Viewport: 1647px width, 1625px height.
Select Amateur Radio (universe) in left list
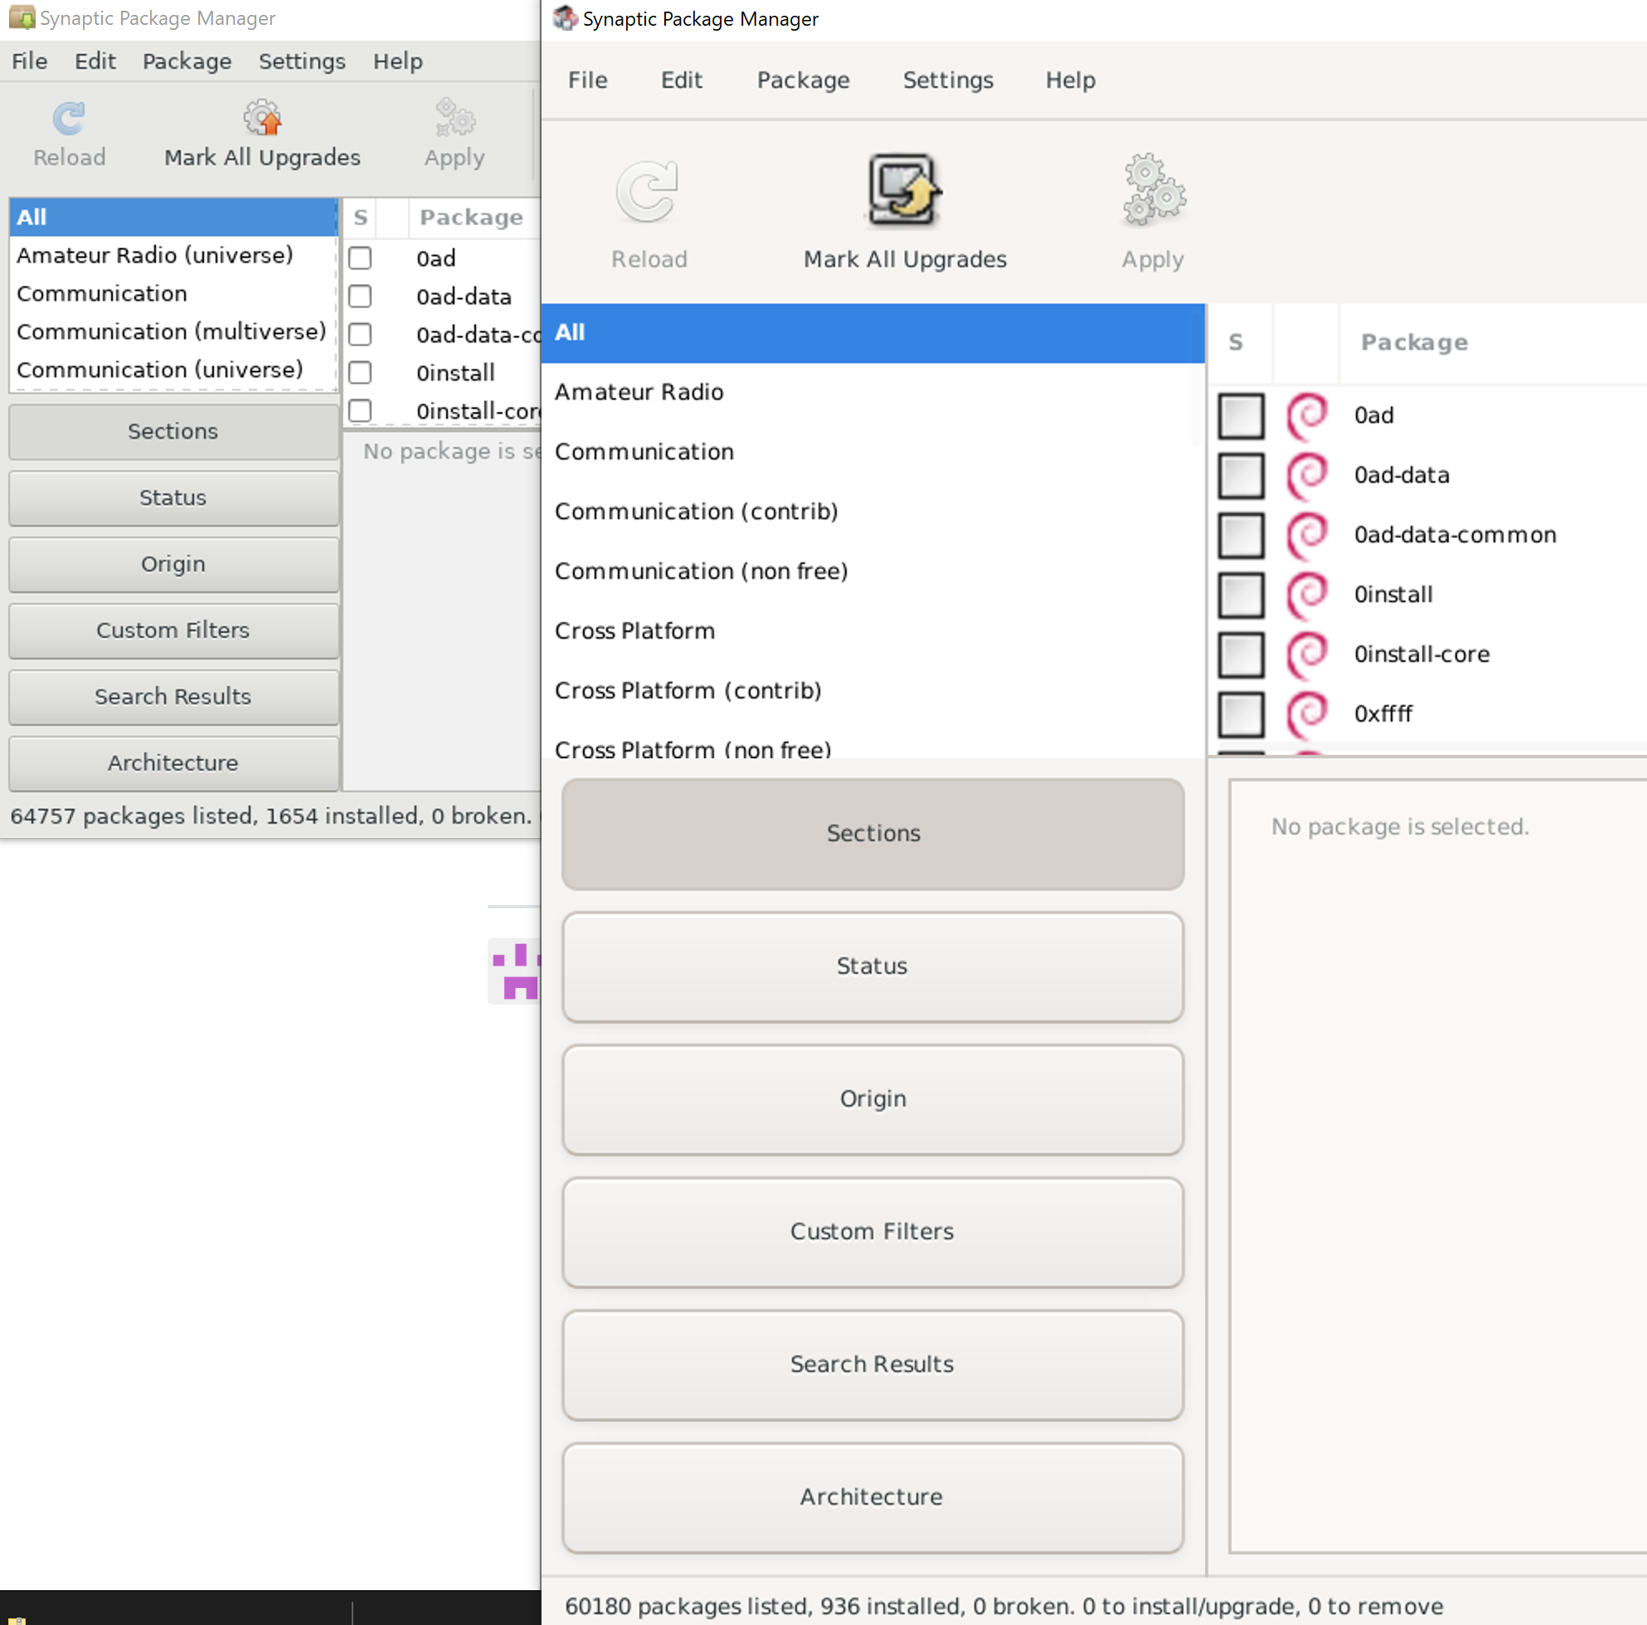point(154,255)
